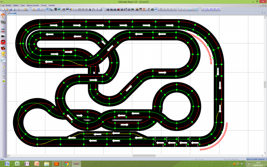Viewport: 267px width, 167px height.
Task: Open the Fenêtre menu
Action: pyautogui.click(x=52, y=6)
